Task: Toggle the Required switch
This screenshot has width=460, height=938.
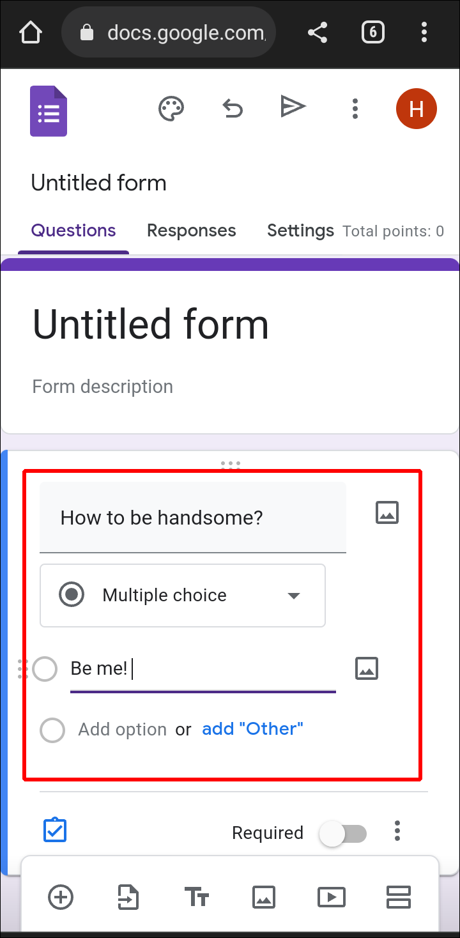Action: [344, 833]
